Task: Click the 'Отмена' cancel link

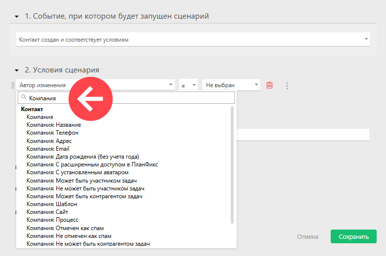Action: (x=308, y=237)
